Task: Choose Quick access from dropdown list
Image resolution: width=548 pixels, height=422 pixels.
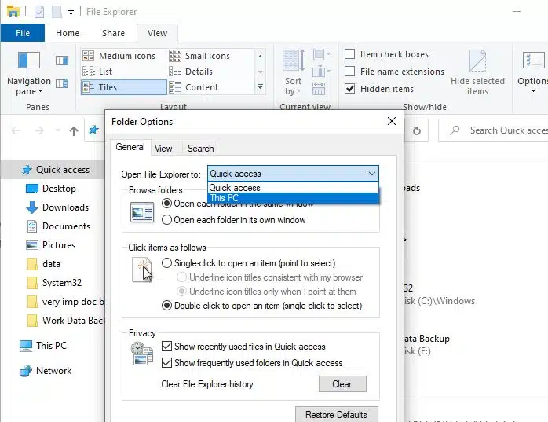Action: (x=293, y=188)
